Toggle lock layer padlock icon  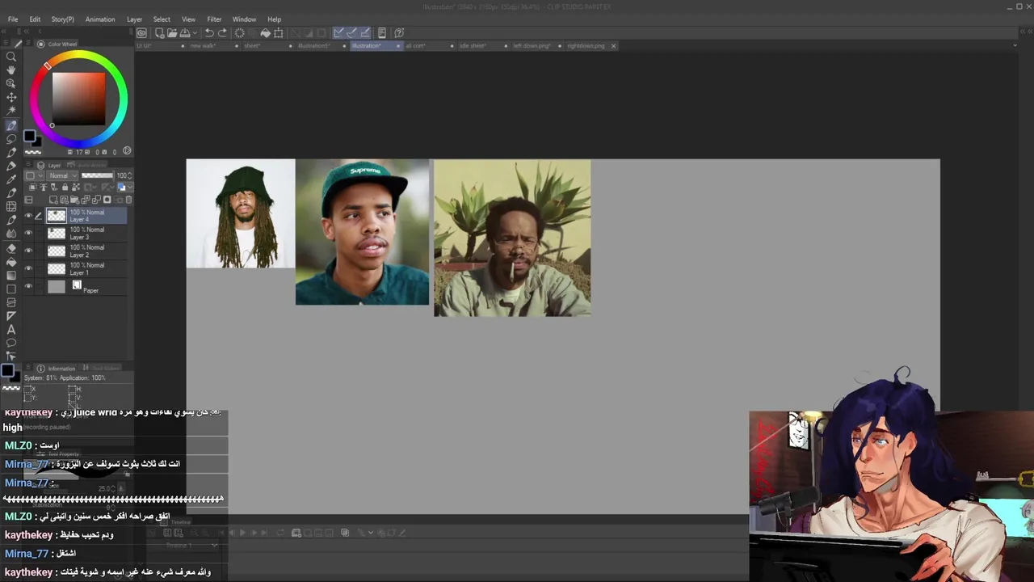click(65, 187)
